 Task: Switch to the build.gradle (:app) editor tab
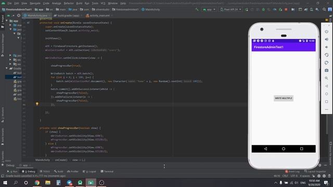[68, 16]
